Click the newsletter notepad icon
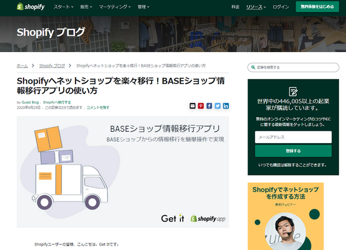 293,91
